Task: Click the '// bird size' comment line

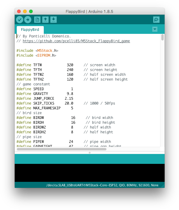Action: click(29, 113)
